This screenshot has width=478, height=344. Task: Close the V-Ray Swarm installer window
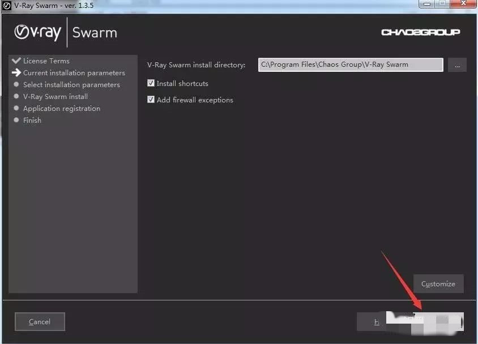click(463, 3)
